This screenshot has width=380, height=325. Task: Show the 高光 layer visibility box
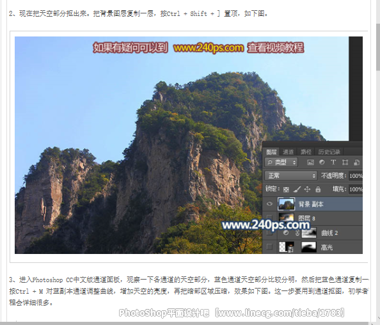pyautogui.click(x=269, y=247)
